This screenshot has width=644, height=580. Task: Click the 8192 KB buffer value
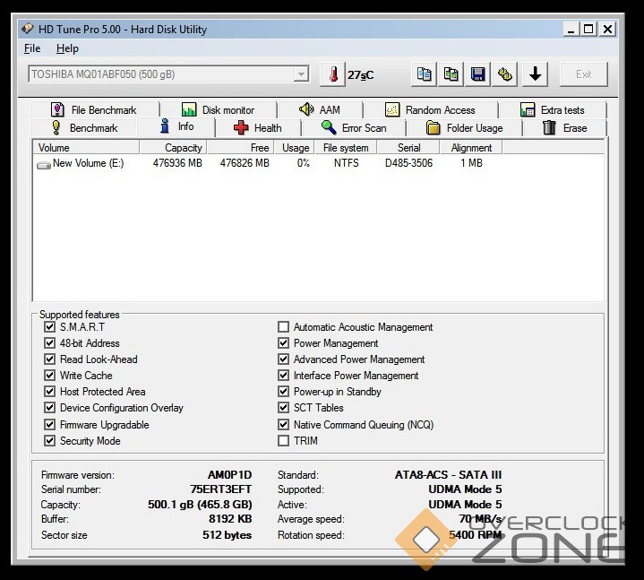pos(230,519)
